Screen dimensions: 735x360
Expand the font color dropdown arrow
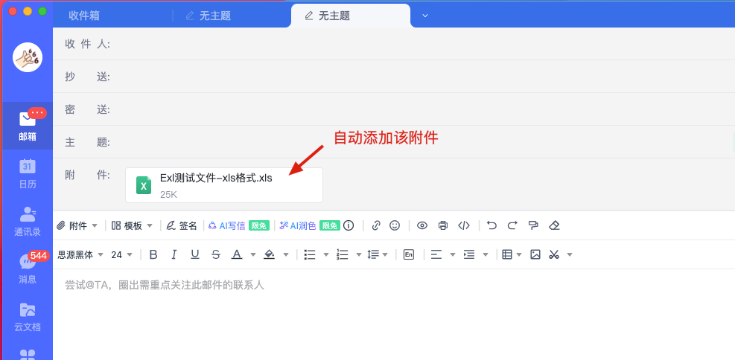(x=252, y=254)
